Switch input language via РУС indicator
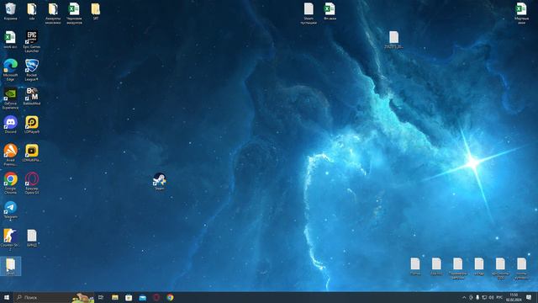Screen dimensions: 538x303 [499, 297]
